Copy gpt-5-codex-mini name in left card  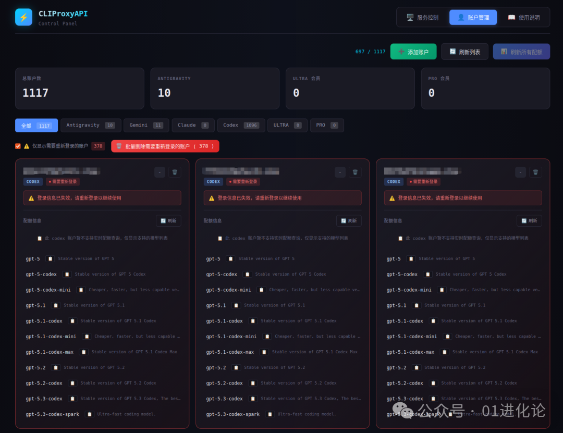pos(81,290)
